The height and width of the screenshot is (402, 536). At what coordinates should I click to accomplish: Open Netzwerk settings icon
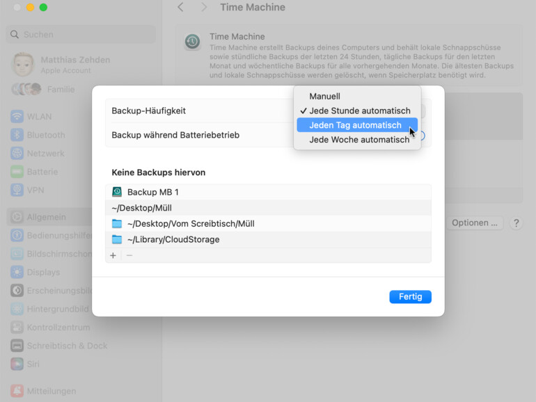point(17,153)
